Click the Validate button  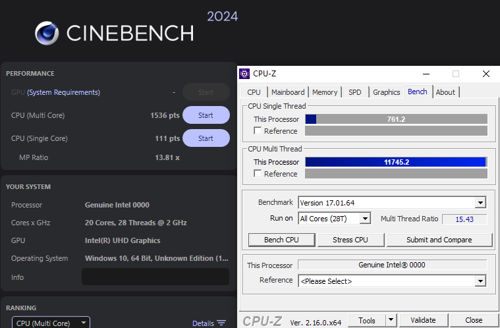pos(423,320)
